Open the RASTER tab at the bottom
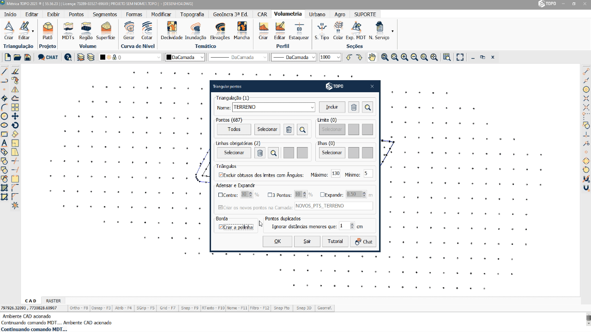591x332 pixels. (53, 301)
